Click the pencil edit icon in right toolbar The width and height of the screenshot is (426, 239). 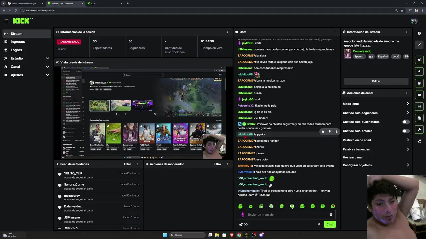pos(419,45)
